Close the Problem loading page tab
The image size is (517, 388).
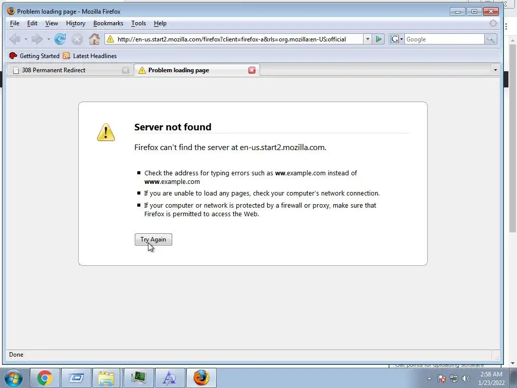pyautogui.click(x=252, y=70)
